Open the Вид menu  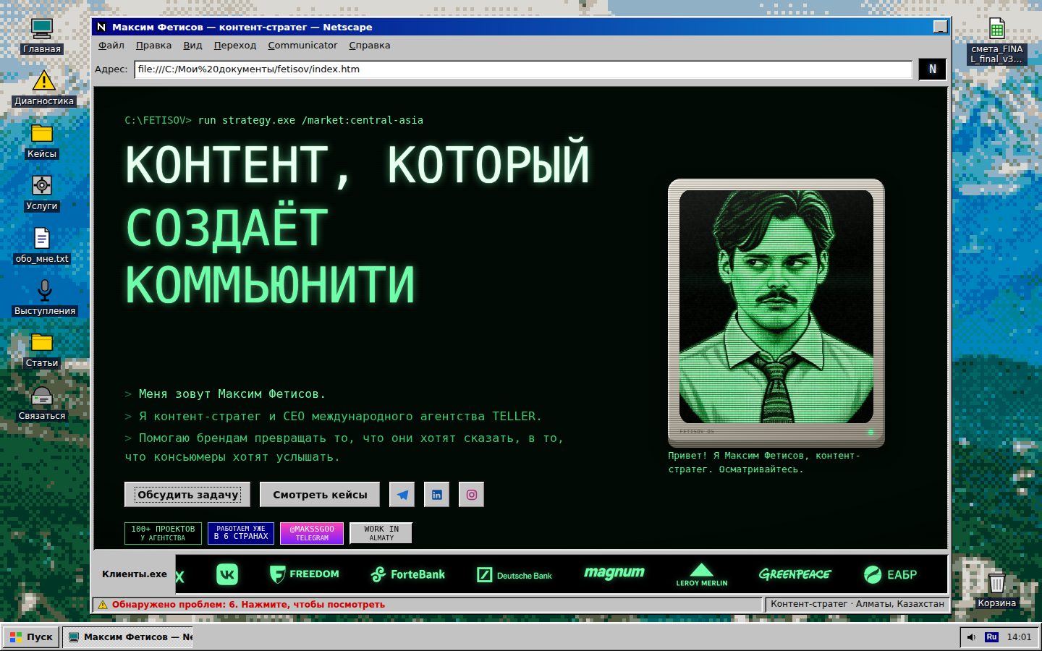point(193,45)
